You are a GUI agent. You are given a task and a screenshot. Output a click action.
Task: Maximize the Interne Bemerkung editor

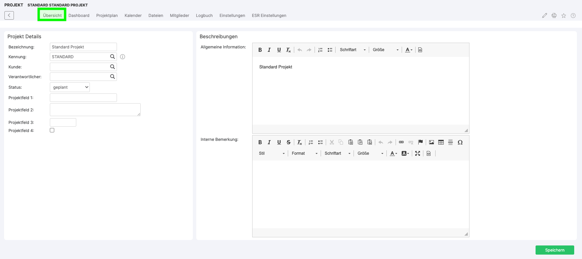tap(418, 153)
